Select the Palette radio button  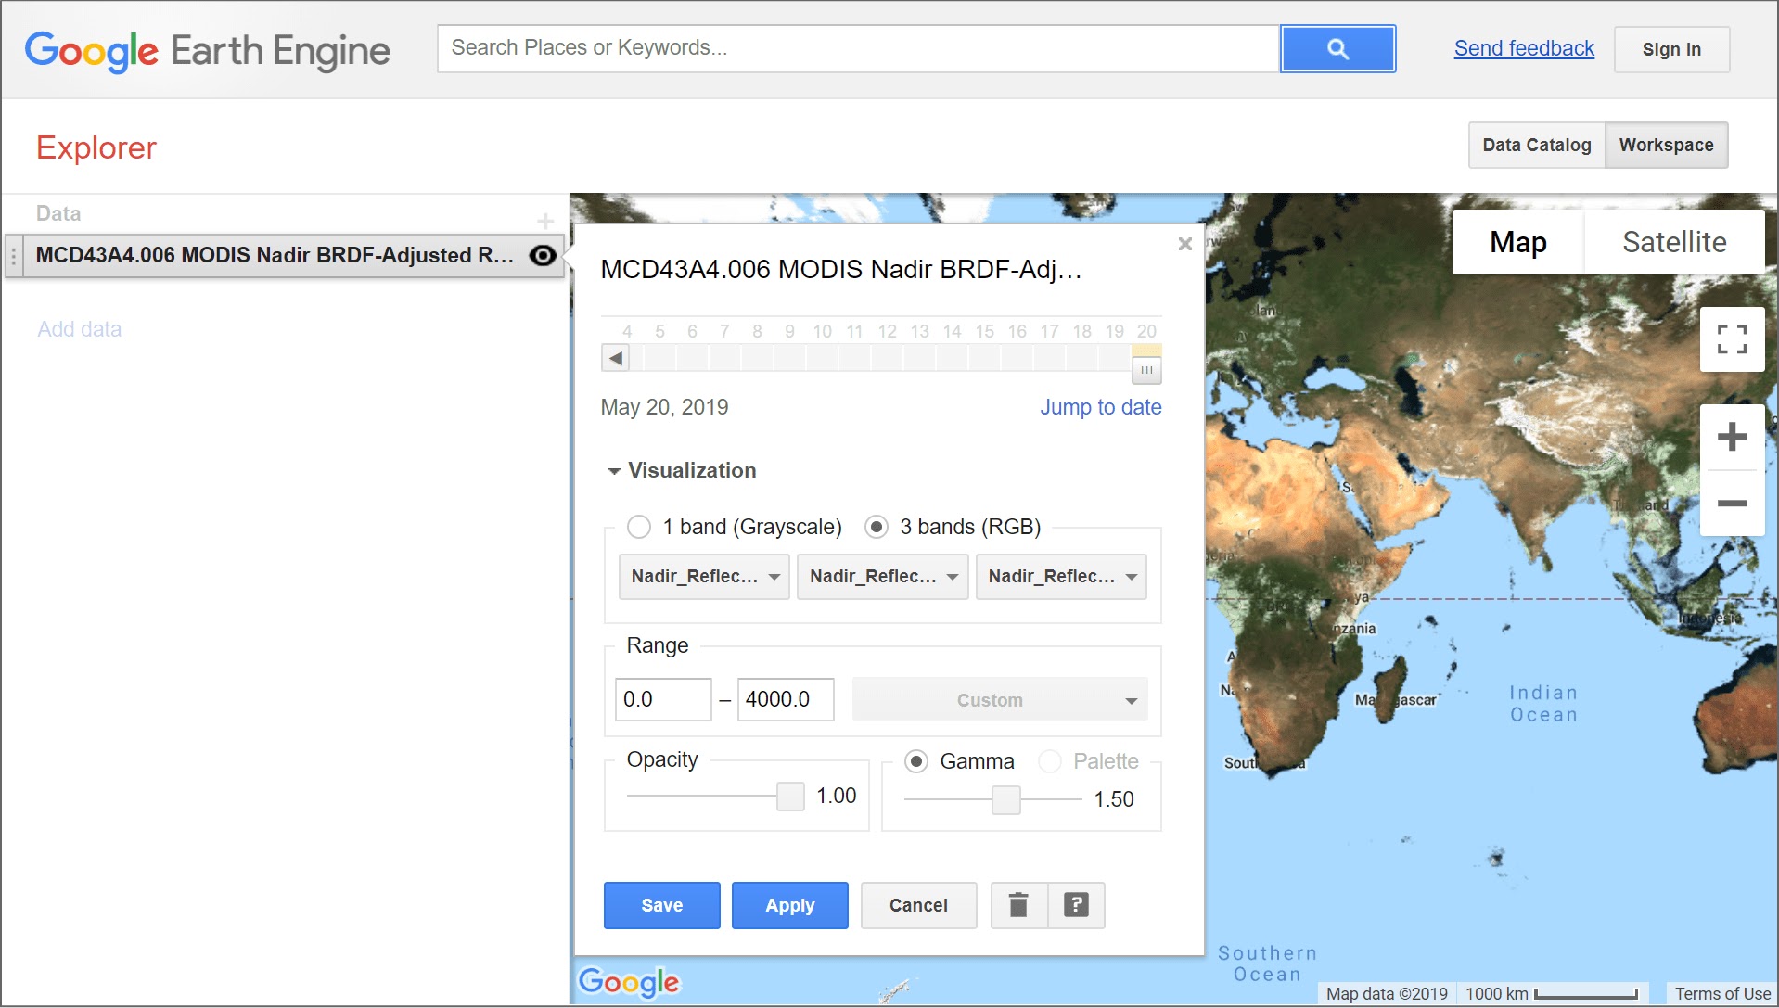coord(1050,761)
